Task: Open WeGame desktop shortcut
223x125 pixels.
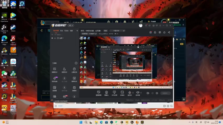Action: coord(4,51)
